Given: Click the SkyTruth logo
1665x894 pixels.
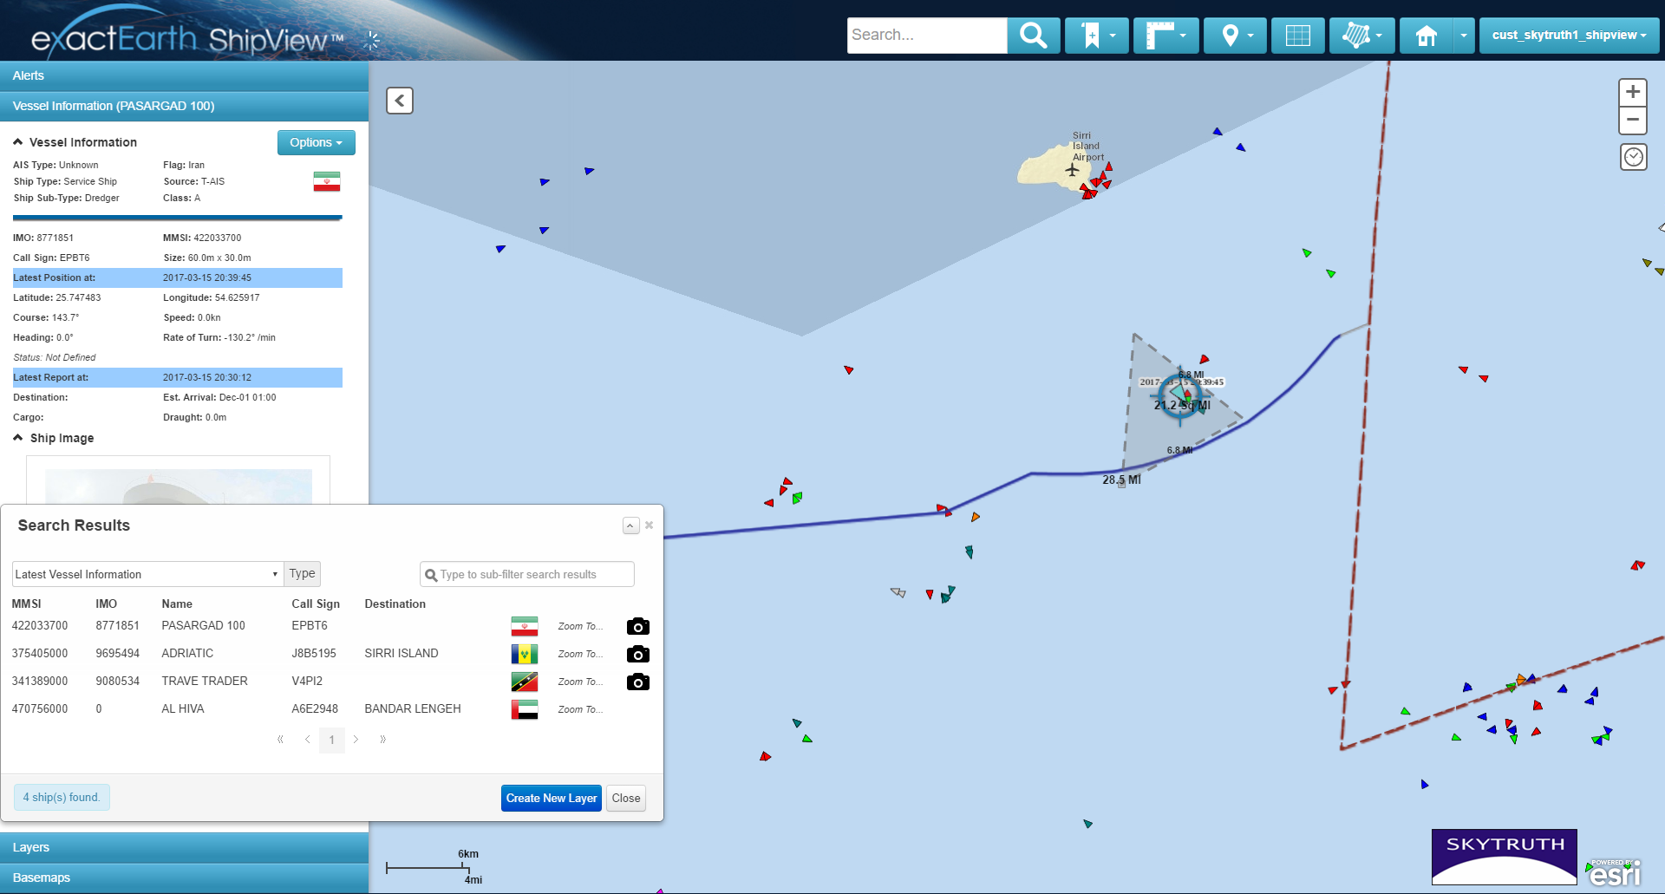Looking at the screenshot, I should point(1505,857).
